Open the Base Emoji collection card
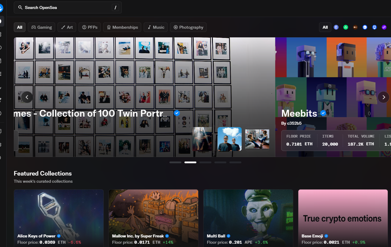Screen dimensions: 391x247 (x=343, y=218)
